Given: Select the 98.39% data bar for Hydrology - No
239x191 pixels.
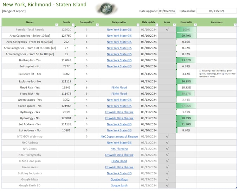Looking at the screenshot, I should tap(186, 118).
